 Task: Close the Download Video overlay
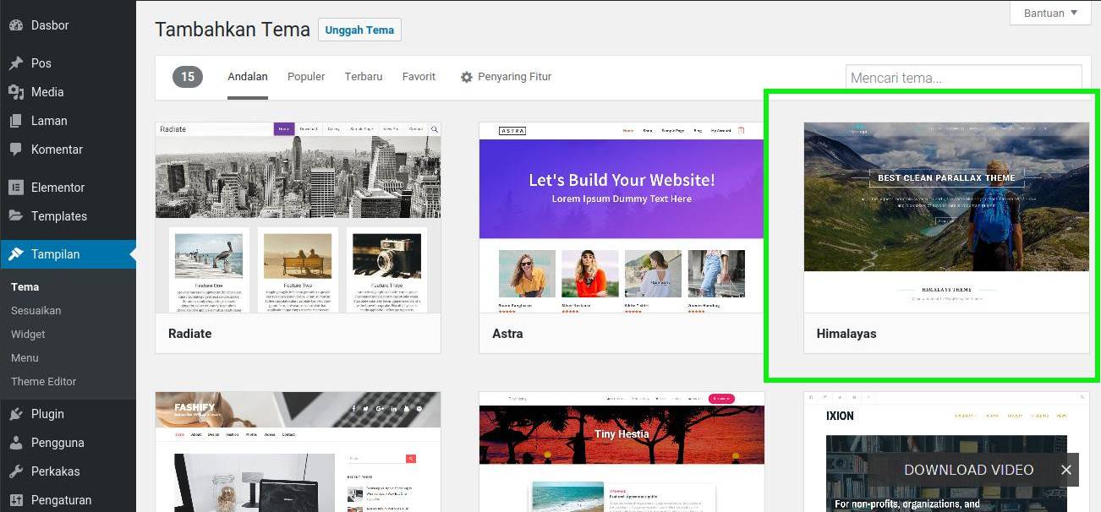pyautogui.click(x=1066, y=470)
